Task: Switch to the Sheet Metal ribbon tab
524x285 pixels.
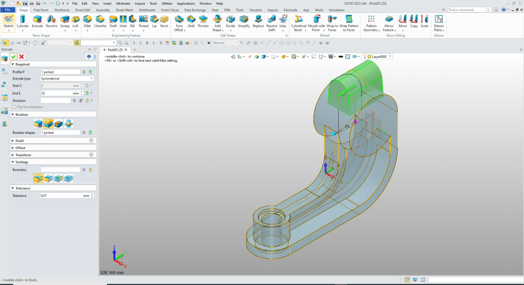Action: point(123,10)
